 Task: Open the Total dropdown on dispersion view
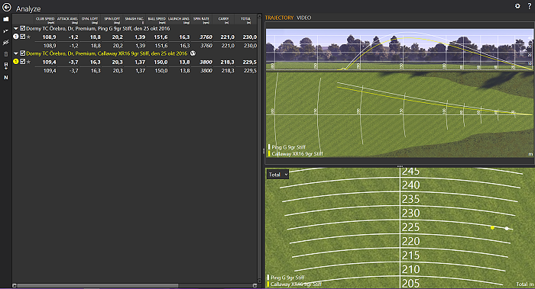click(x=277, y=175)
